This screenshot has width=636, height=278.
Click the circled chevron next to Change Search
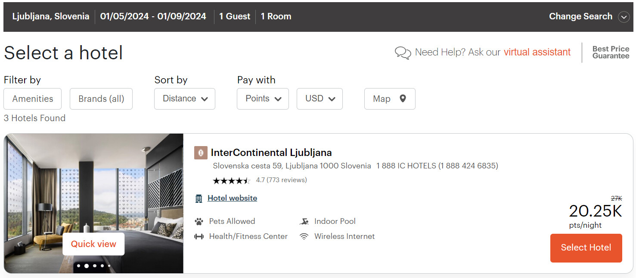click(624, 17)
